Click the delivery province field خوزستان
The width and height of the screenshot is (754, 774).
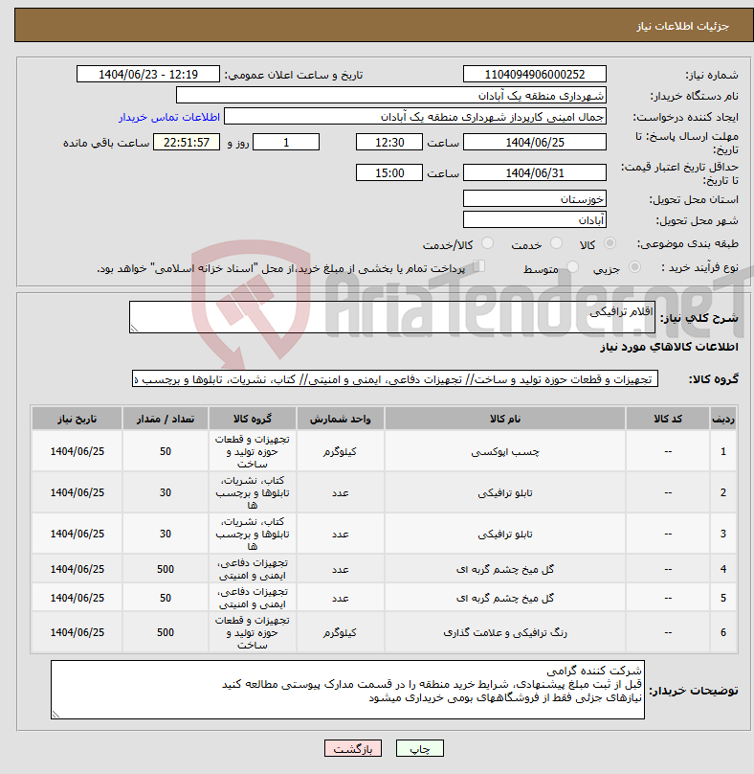pyautogui.click(x=535, y=199)
